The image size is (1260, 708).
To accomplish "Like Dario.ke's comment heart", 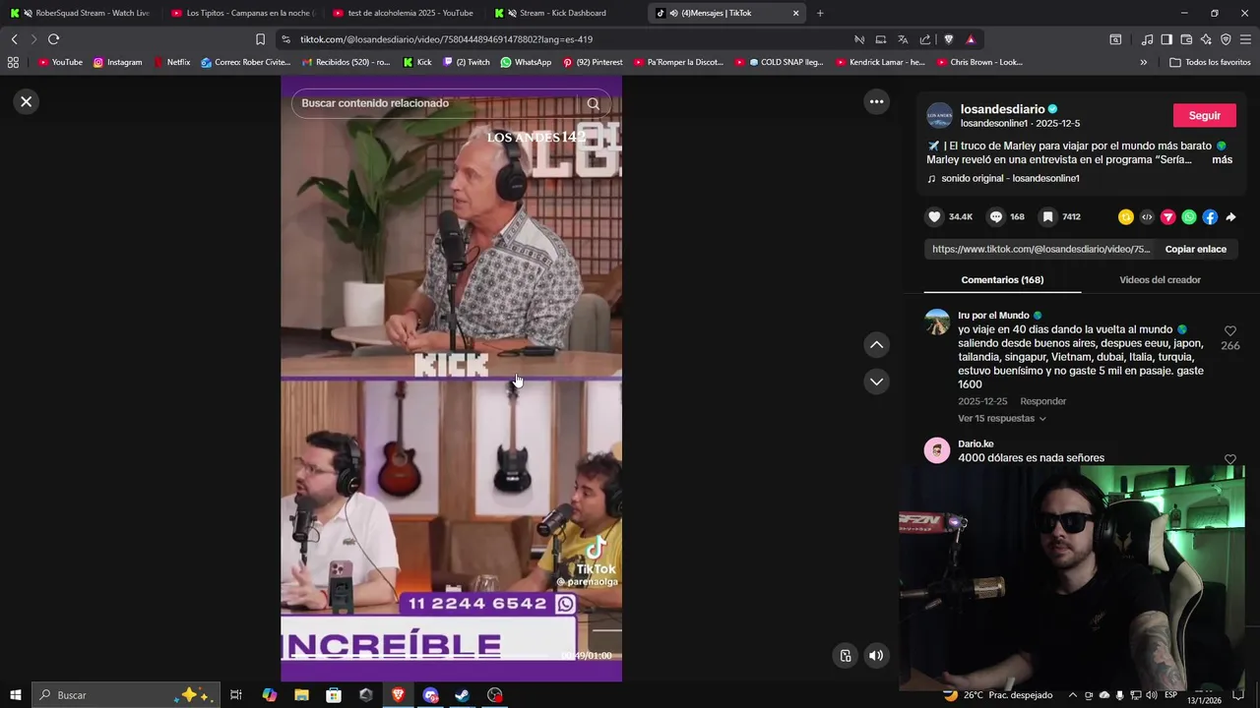I will tap(1229, 459).
